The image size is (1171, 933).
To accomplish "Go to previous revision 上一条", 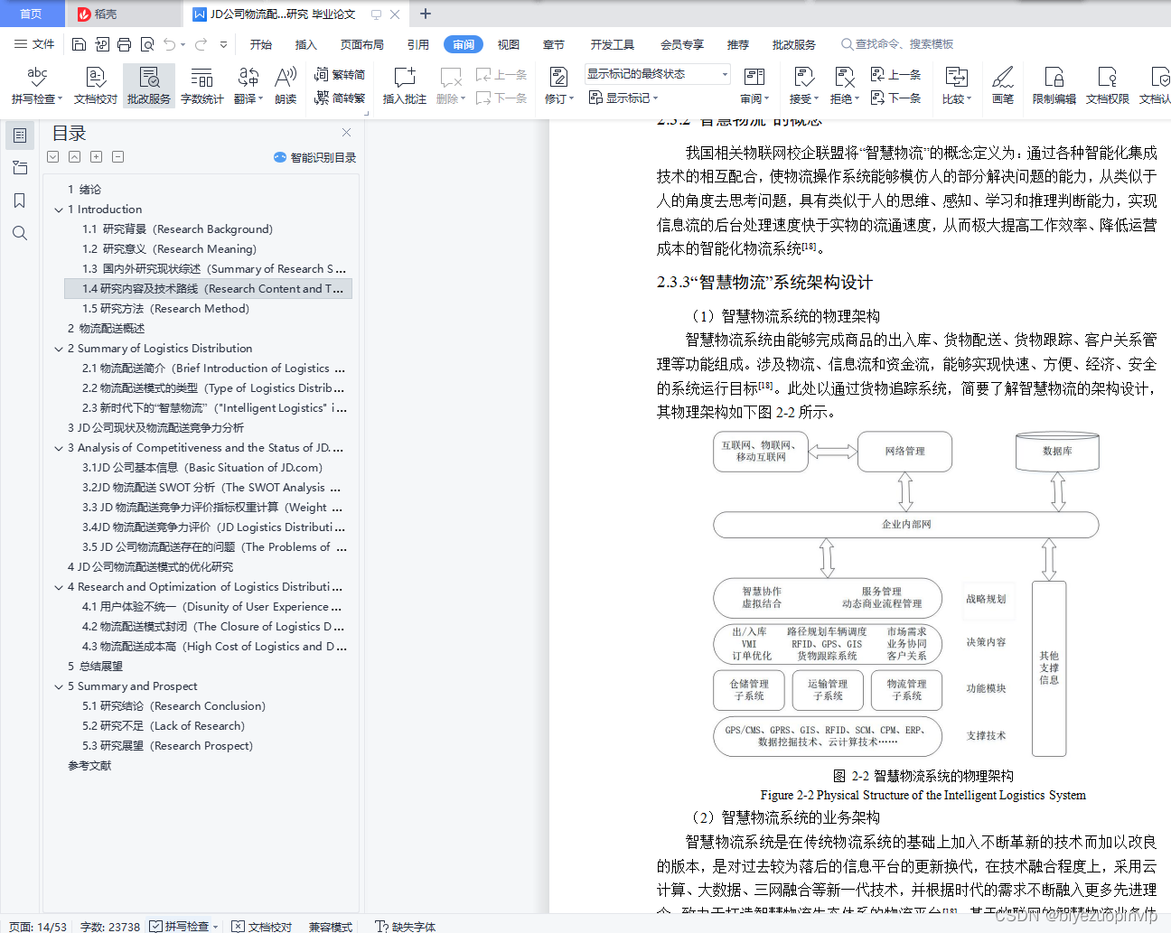I will pyautogui.click(x=895, y=75).
